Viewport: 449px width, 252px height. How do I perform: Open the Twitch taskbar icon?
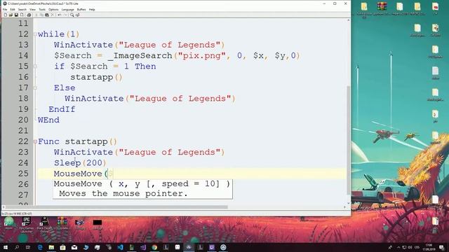(212, 247)
